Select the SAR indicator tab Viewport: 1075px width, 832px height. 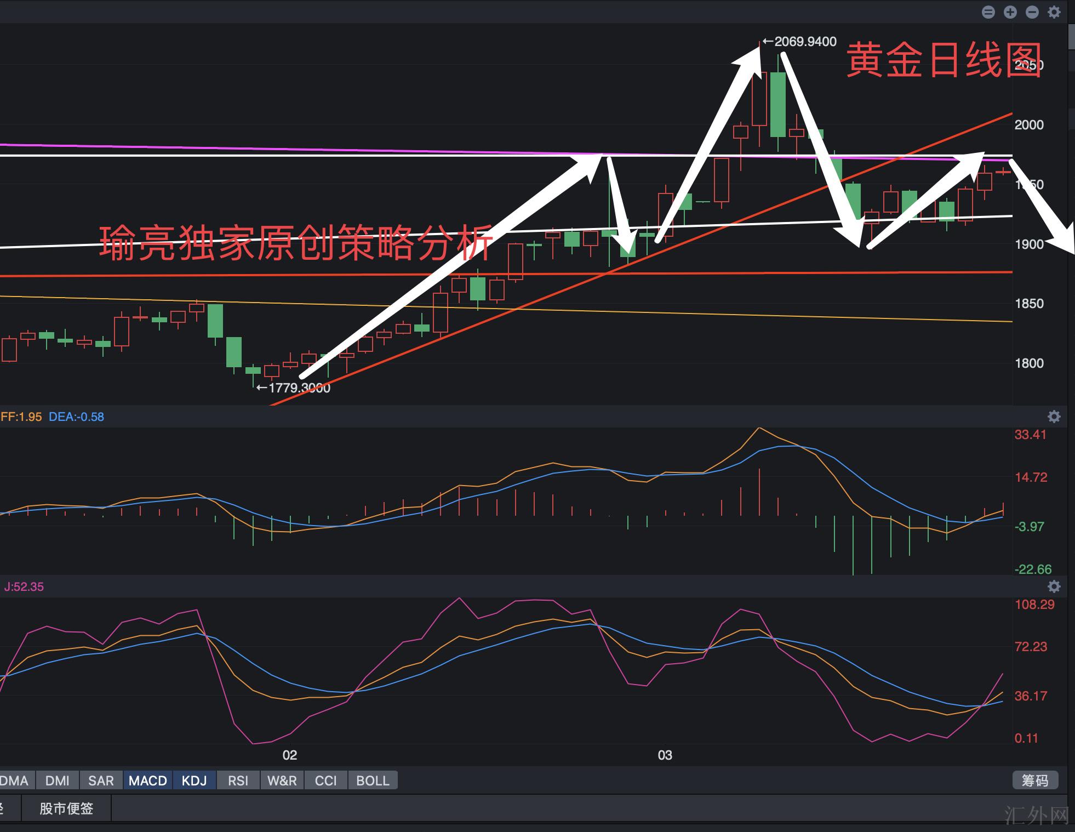tap(101, 780)
